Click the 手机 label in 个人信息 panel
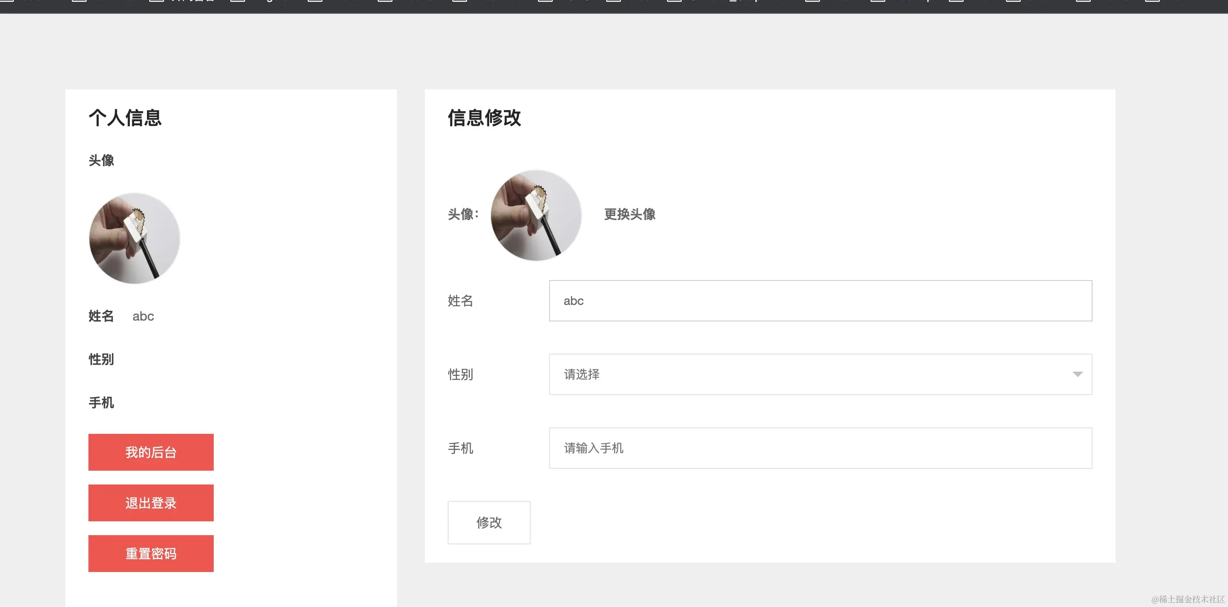Image resolution: width=1228 pixels, height=607 pixels. point(100,403)
